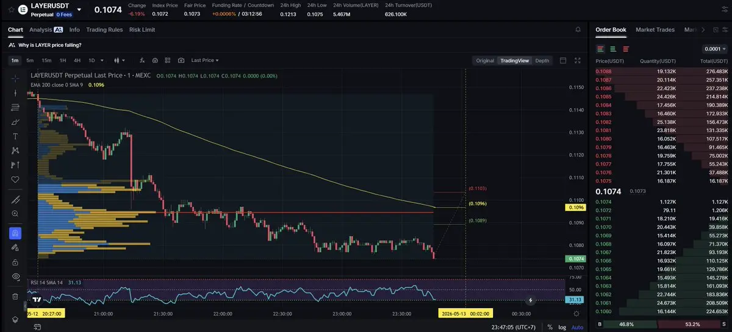Switch to the Depth chart view
The height and width of the screenshot is (332, 732).
pyautogui.click(x=542, y=60)
